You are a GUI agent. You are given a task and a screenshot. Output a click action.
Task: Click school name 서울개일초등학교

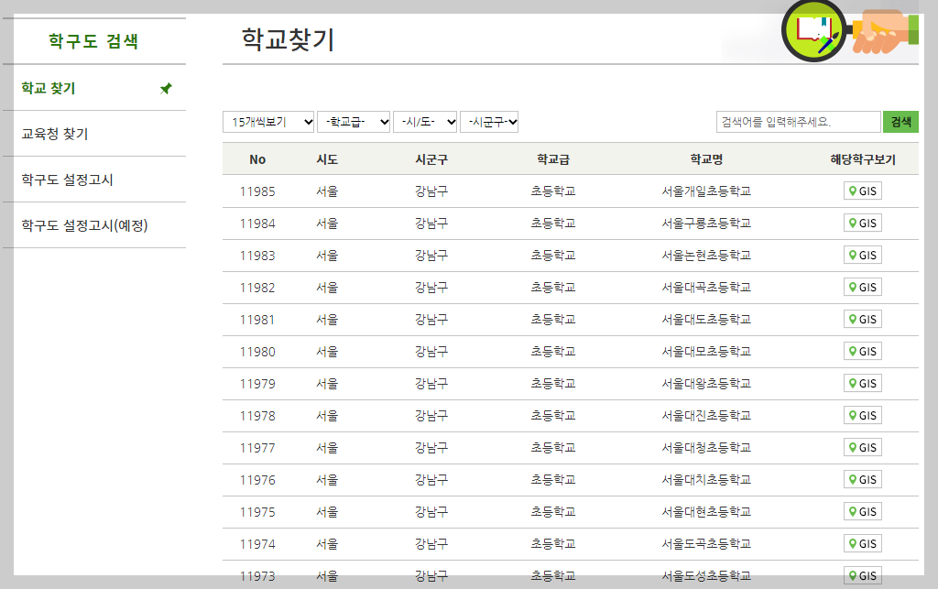click(x=706, y=191)
